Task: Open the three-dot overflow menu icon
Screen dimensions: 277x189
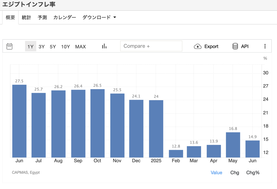Action: [x=265, y=46]
